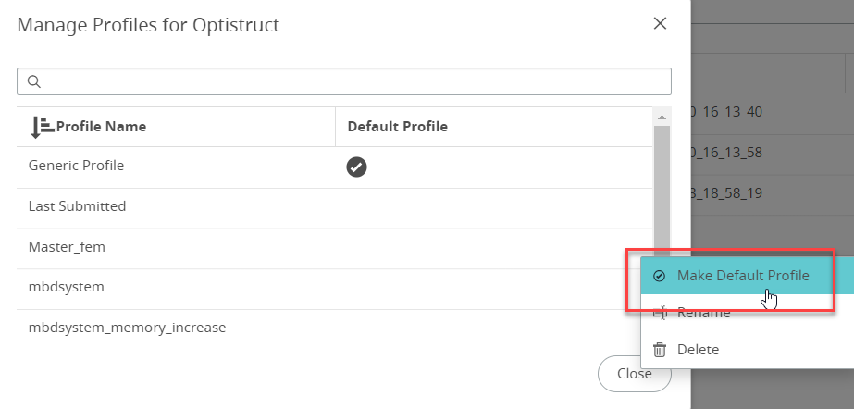Click the Default Profile column header
The image size is (854, 409).
(397, 127)
